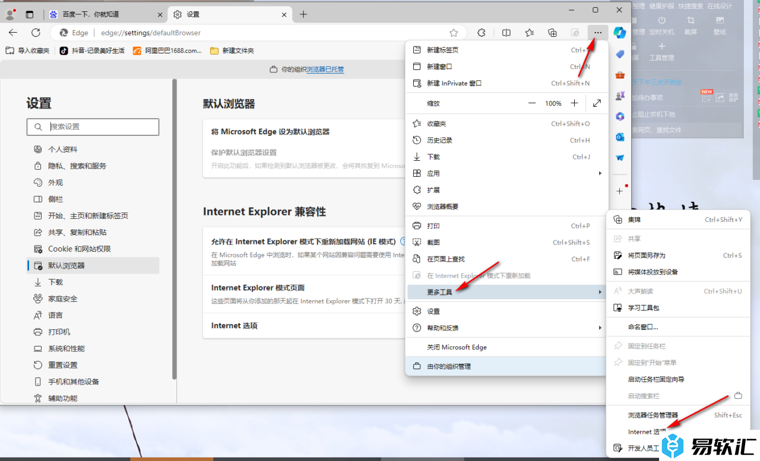
Task: Open 隐私、搜索和服务 in the settings sidebar
Action: click(93, 166)
